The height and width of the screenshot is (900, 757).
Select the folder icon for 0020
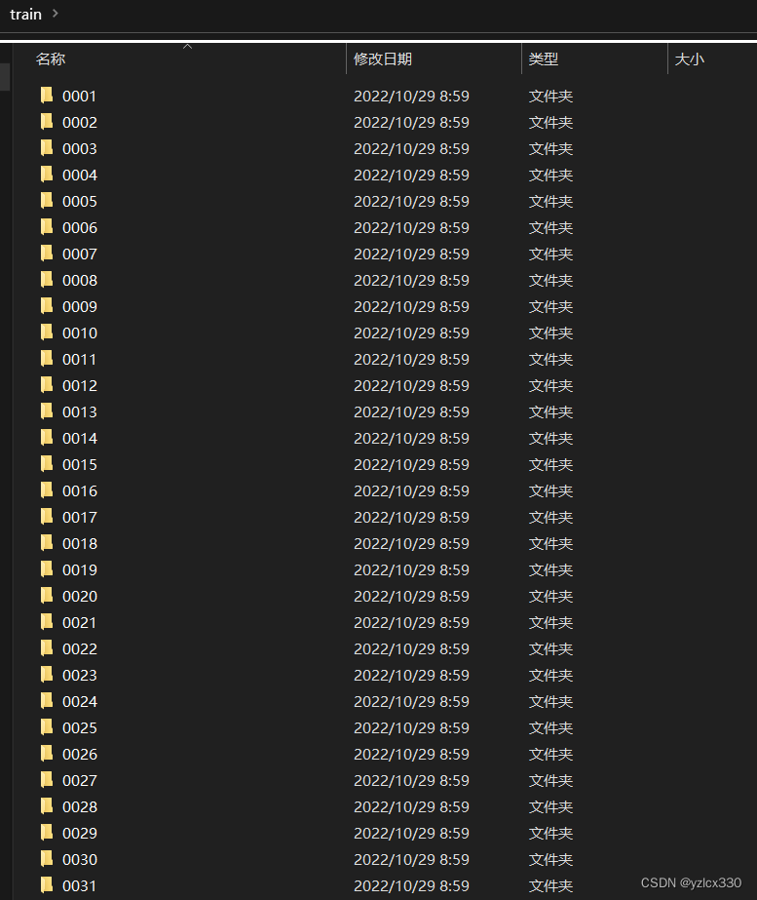point(47,596)
